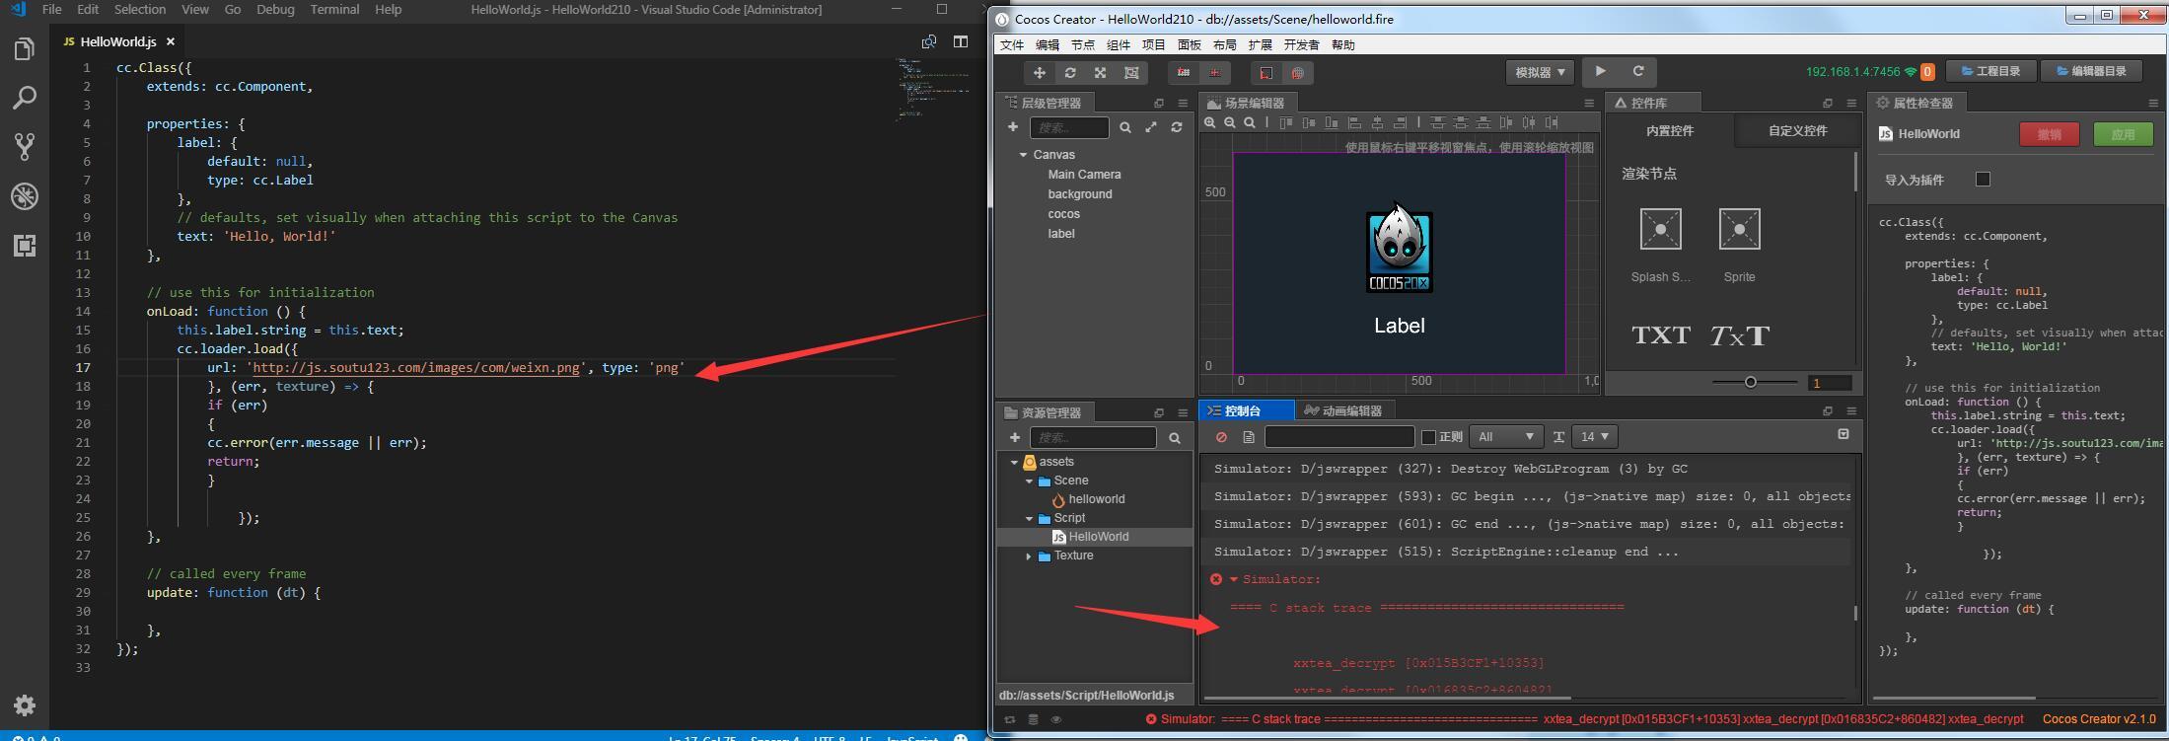Collapse the assets root folder

coord(1014,462)
